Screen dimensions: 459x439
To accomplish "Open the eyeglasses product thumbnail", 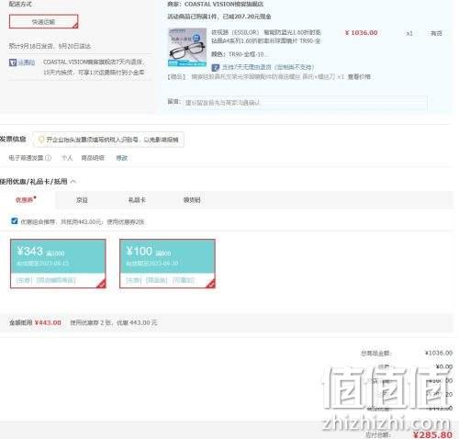I will (187, 47).
